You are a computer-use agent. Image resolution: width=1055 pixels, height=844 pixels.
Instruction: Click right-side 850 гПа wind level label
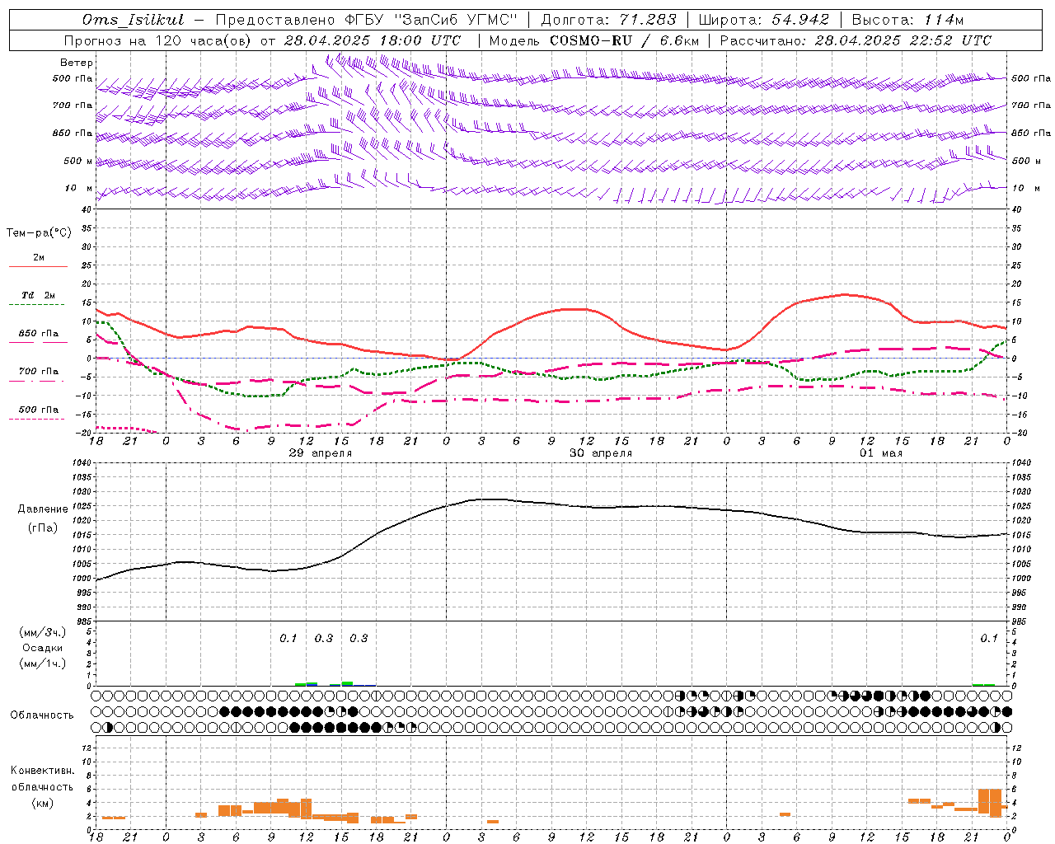1031,133
